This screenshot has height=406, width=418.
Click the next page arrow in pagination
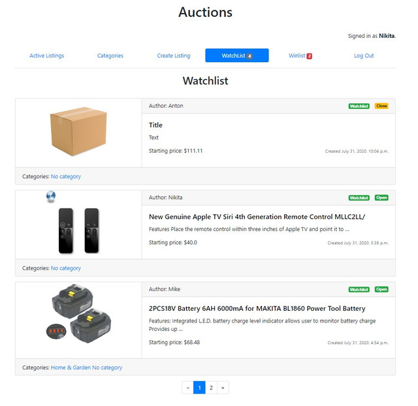coord(223,387)
